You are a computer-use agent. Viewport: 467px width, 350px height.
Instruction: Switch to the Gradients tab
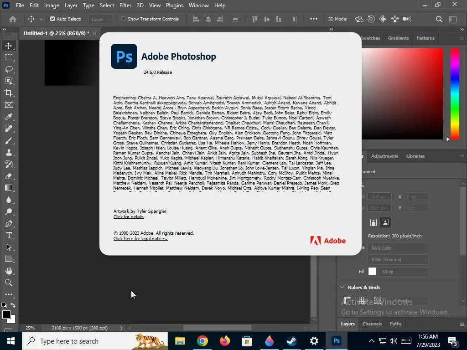coord(398,38)
